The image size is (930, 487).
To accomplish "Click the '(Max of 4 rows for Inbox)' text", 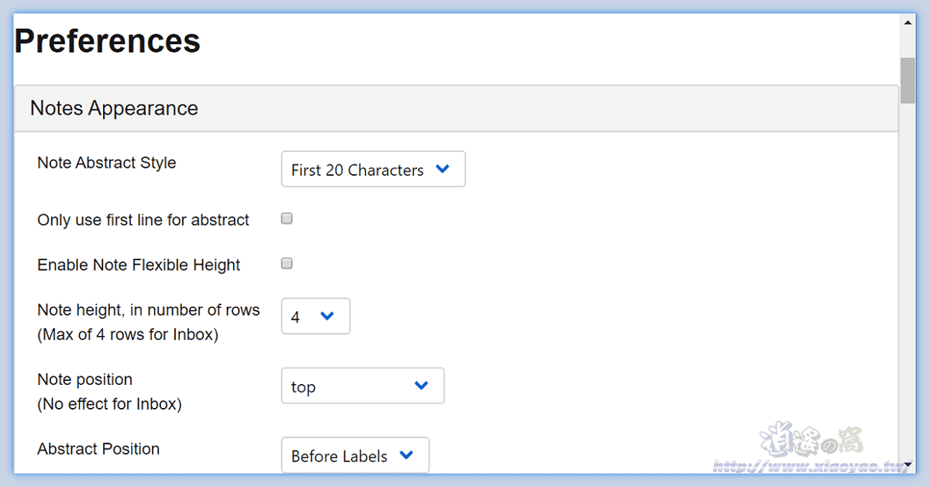I will pos(128,335).
